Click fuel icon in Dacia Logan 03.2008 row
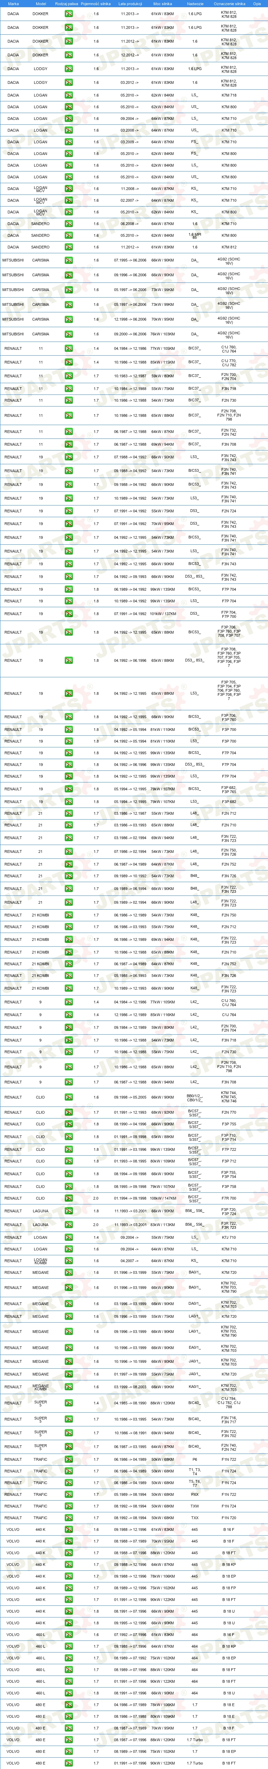268x1769 pixels. pos(69,131)
